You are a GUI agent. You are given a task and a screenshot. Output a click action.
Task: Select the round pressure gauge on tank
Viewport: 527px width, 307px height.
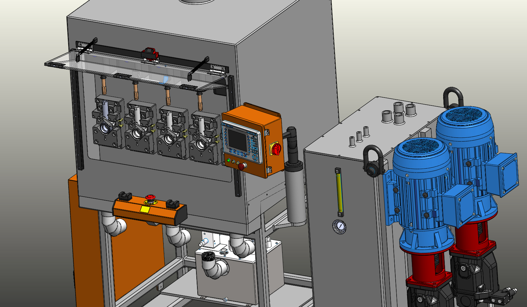point(339,227)
